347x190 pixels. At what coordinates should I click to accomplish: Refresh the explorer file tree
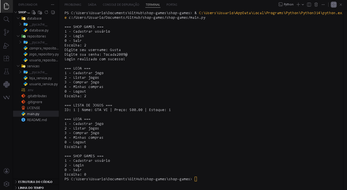point(46,12)
